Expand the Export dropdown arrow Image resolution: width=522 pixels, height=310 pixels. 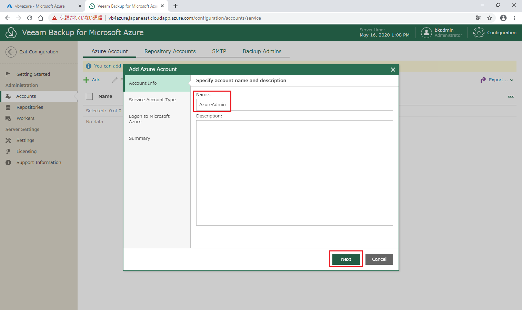pyautogui.click(x=512, y=80)
